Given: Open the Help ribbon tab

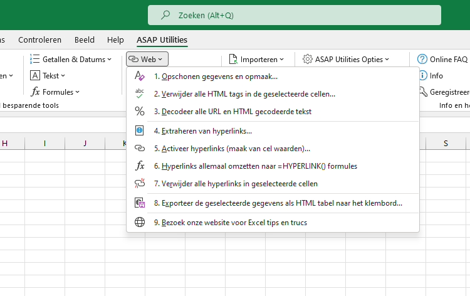Looking at the screenshot, I should pos(115,40).
